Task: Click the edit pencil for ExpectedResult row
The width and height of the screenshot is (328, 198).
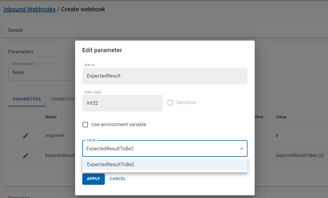Action: (x=26, y=156)
